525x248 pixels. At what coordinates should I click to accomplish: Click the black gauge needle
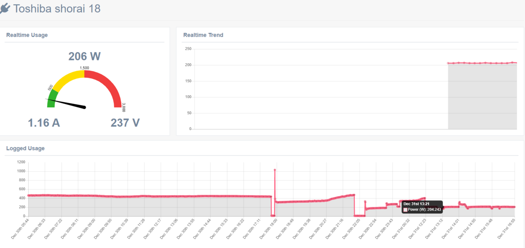pos(68,103)
